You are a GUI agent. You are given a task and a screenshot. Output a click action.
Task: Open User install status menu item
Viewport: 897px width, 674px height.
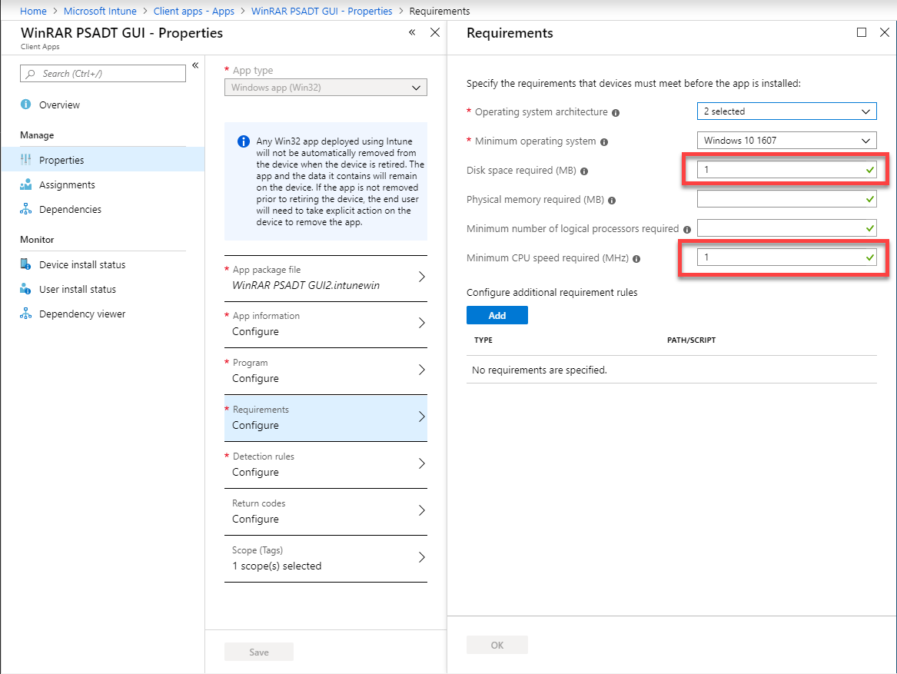pos(78,290)
